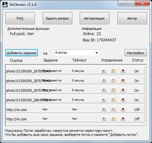Open the '4 поток' thread dropdown

click(x=77, y=53)
